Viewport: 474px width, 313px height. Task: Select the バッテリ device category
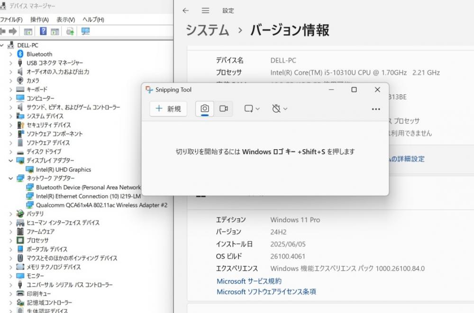[35, 214]
